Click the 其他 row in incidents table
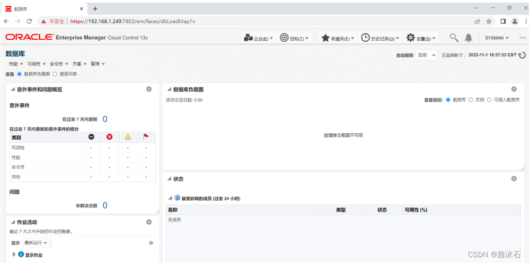The width and height of the screenshot is (529, 263). (83, 177)
